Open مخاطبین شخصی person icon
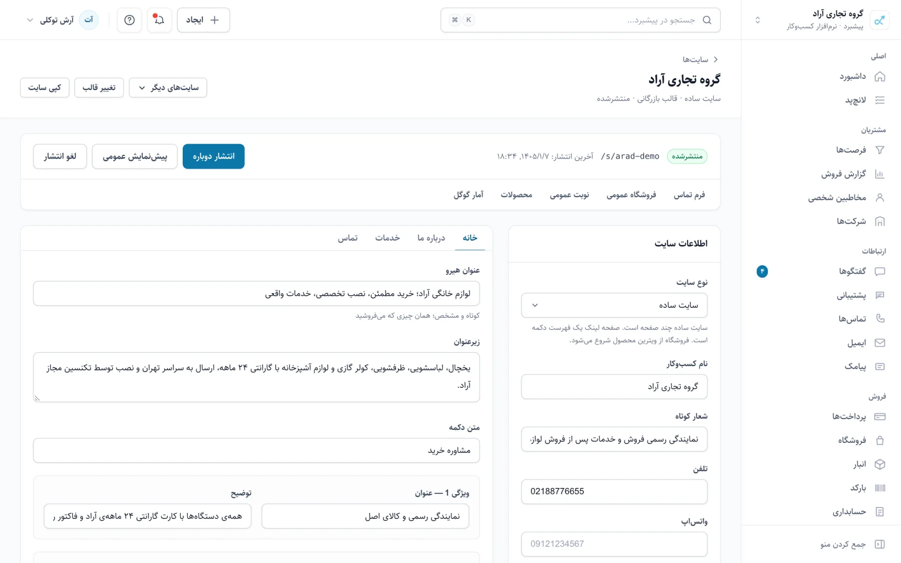The height and width of the screenshot is (563, 901). pyautogui.click(x=879, y=198)
